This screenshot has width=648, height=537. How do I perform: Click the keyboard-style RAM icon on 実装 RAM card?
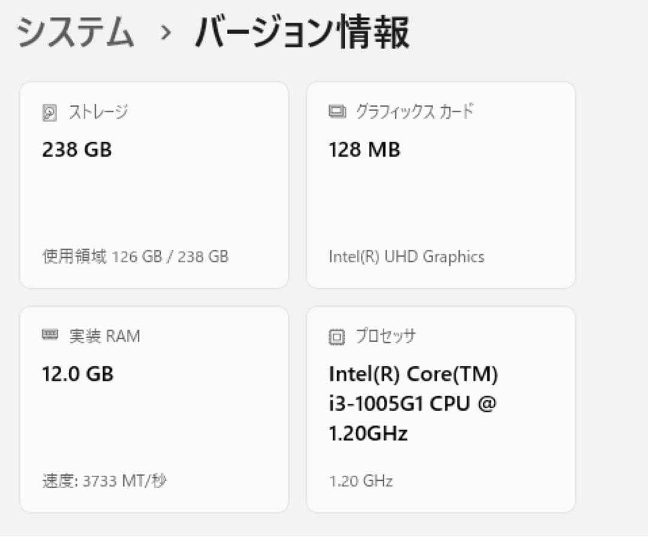coord(51,336)
